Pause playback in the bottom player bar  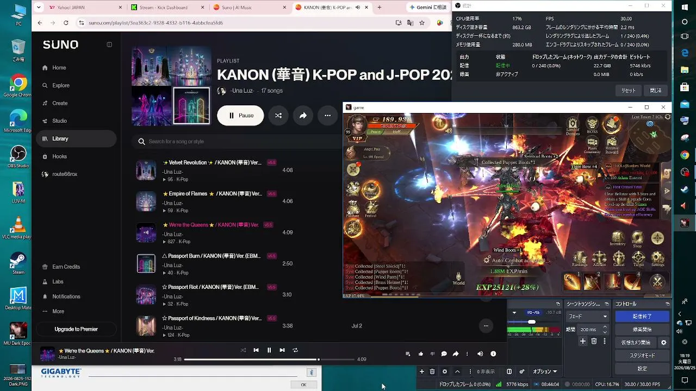coord(269,350)
